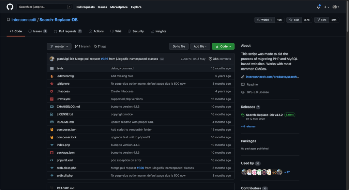Click the srdb.cli.php file icon
Viewport: 349px width, 190px height.
[x=52, y=176]
